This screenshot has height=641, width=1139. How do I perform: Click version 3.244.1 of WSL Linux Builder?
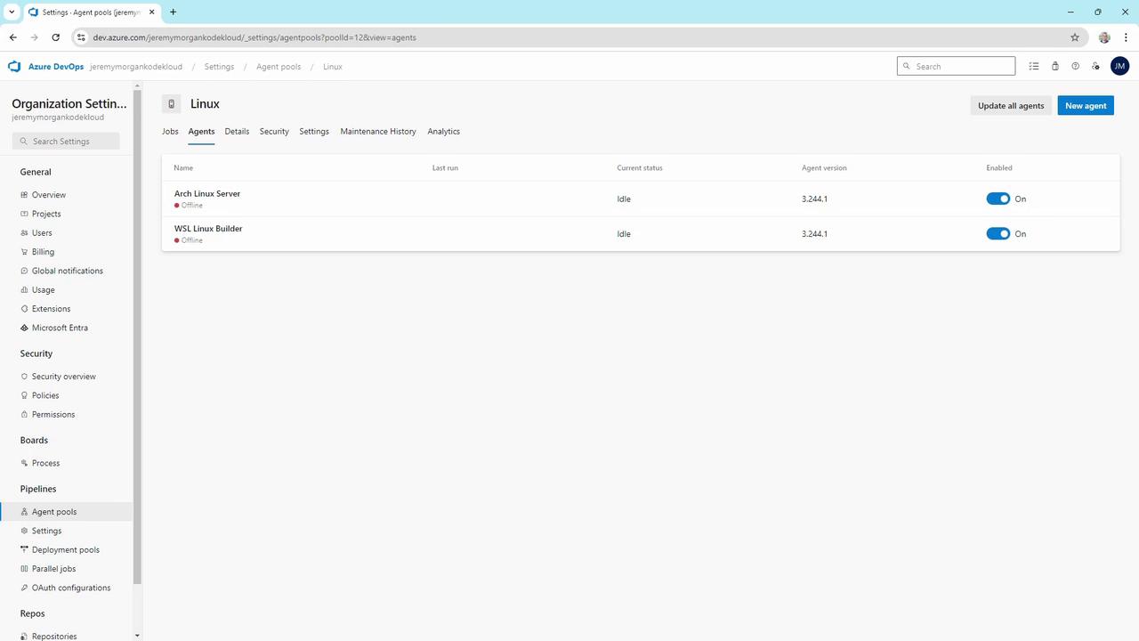pyautogui.click(x=814, y=234)
